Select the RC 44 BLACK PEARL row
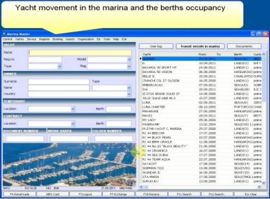Viewport: 270px width, 199px height. [x=202, y=137]
